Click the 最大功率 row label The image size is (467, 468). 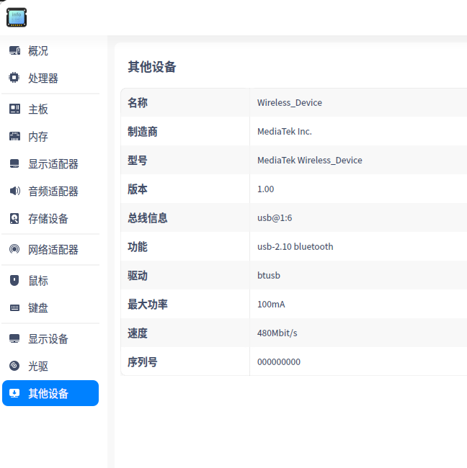(148, 305)
